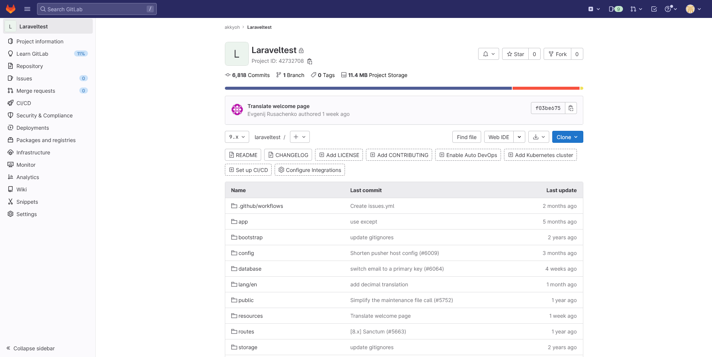
Task: Click Enable Auto DevOps
Action: 468,155
